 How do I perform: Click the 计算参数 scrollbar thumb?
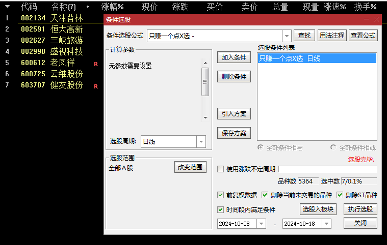(x=205, y=82)
